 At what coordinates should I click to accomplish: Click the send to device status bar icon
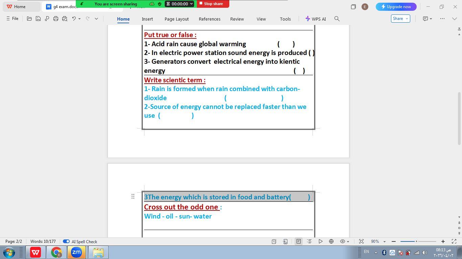point(285,241)
